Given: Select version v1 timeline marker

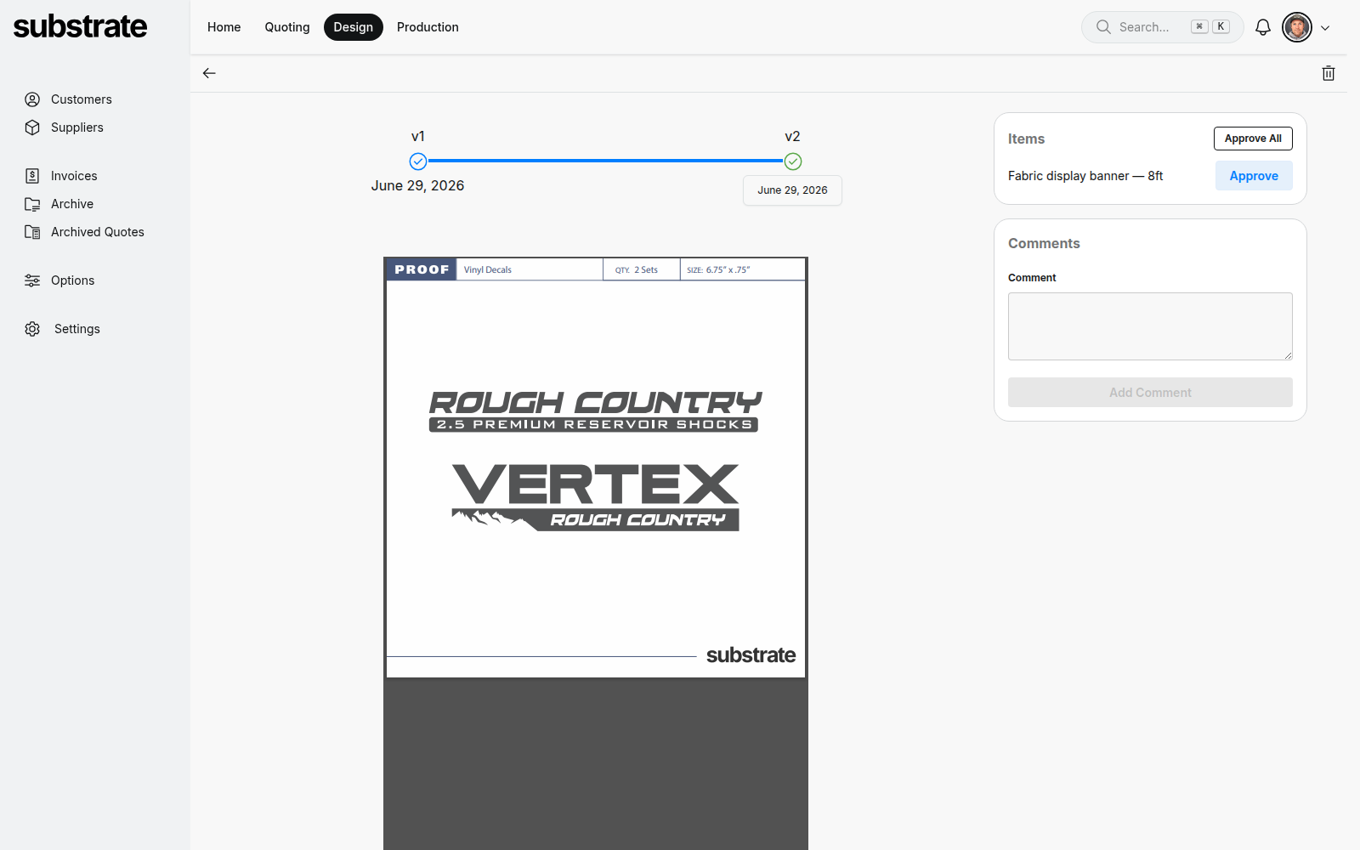Looking at the screenshot, I should pyautogui.click(x=418, y=161).
